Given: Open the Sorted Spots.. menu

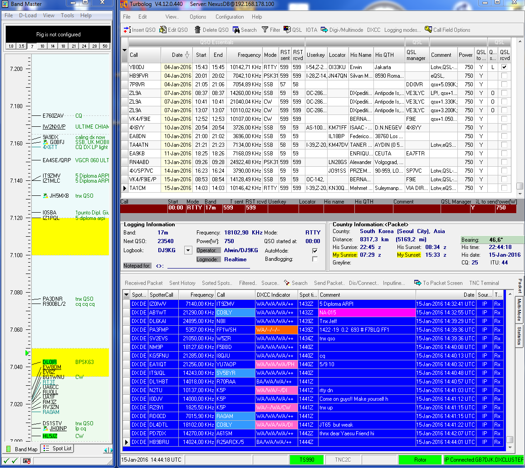Looking at the screenshot, I should (217, 283).
